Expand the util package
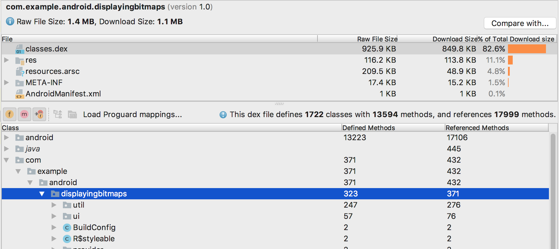The image size is (559, 249). pyautogui.click(x=54, y=205)
